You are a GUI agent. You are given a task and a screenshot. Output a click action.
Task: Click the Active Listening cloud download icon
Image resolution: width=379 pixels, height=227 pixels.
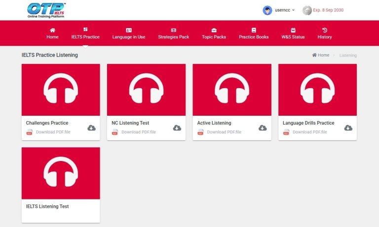(x=263, y=128)
